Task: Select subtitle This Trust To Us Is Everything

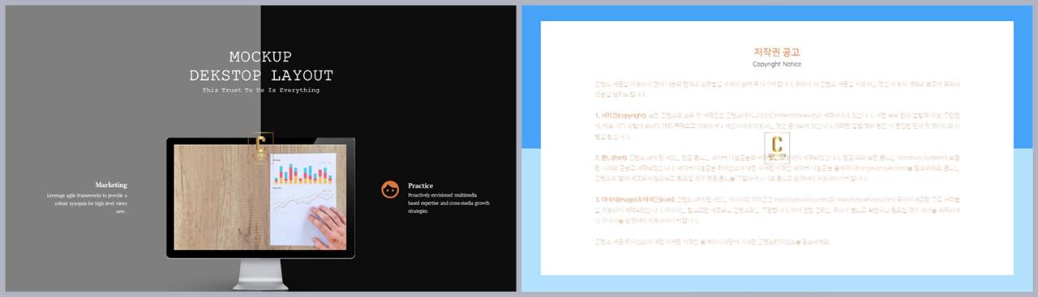Action: [x=260, y=91]
